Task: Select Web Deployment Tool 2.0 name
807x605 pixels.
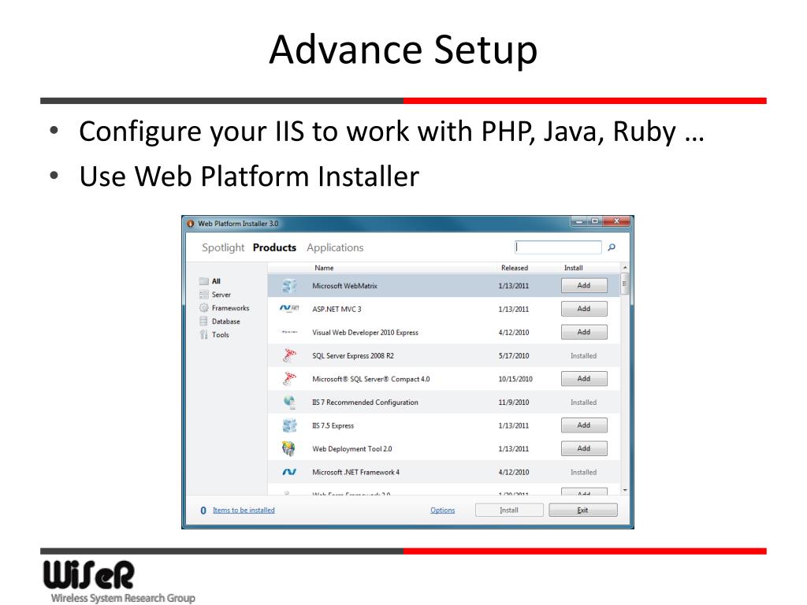Action: pos(352,448)
